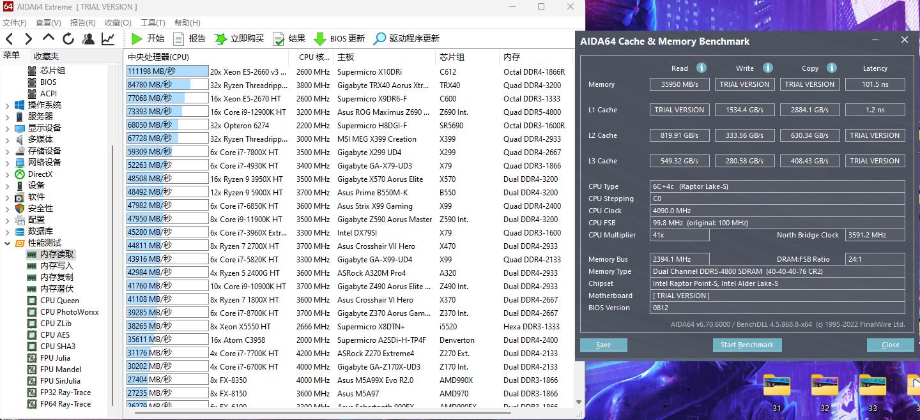Screen dimensions: 920x420
Task: Switch to the 收藏夹 tab
Action: coord(46,56)
